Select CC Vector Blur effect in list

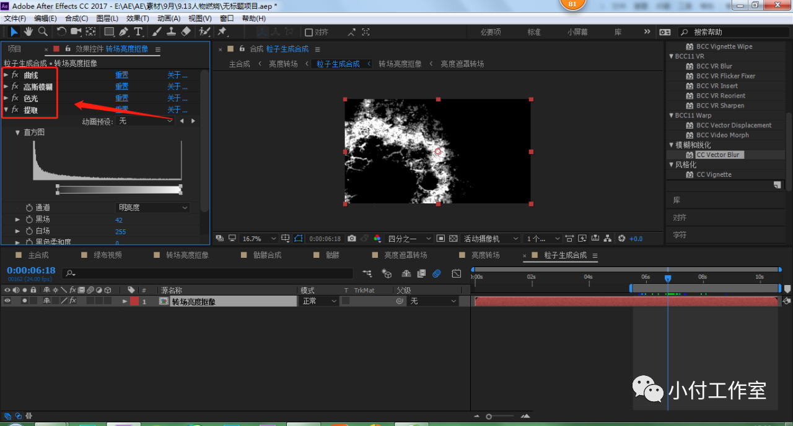[717, 155]
